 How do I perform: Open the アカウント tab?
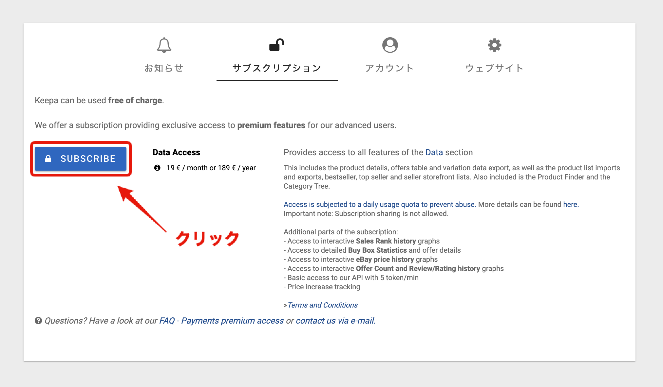390,68
